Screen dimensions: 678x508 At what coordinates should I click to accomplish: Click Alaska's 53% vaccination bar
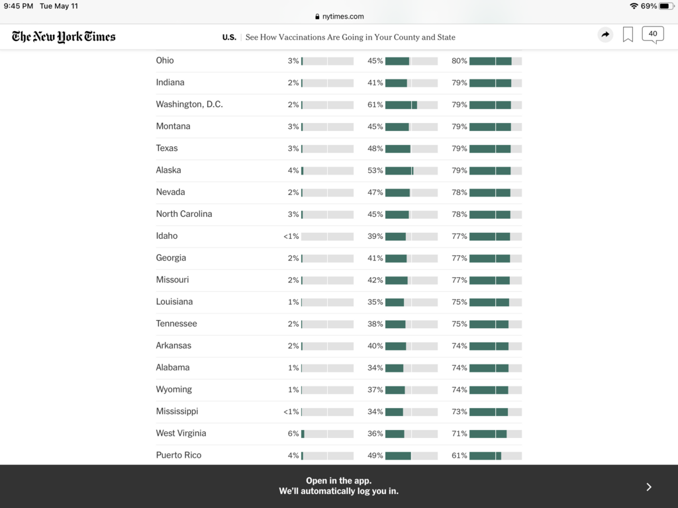(411, 171)
